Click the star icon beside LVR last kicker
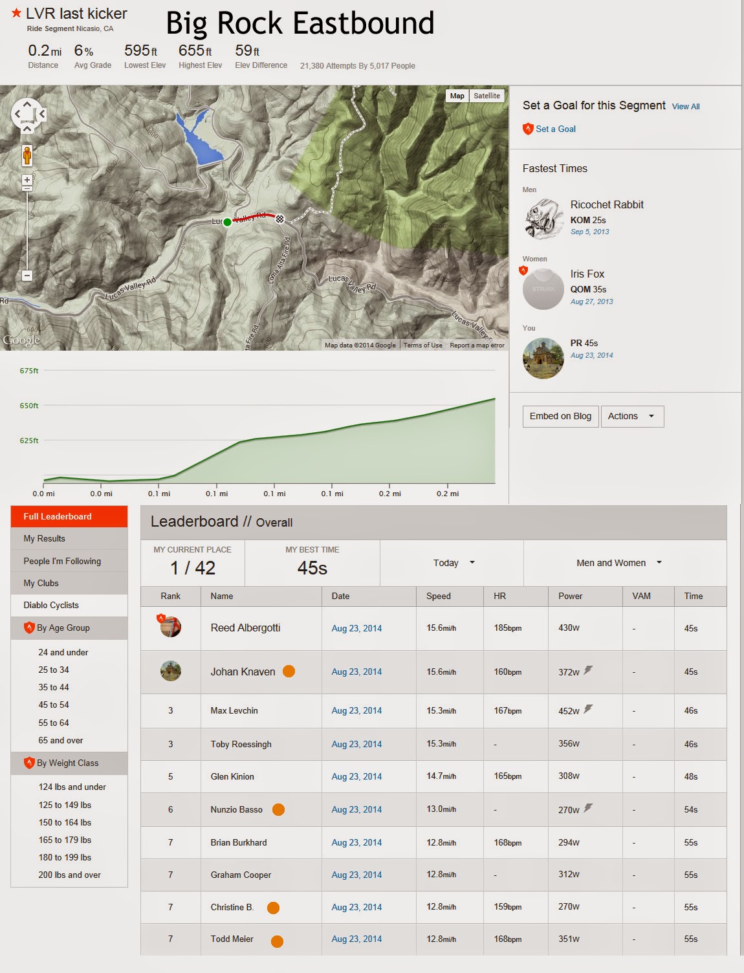Image resolution: width=744 pixels, height=973 pixels. pyautogui.click(x=16, y=13)
